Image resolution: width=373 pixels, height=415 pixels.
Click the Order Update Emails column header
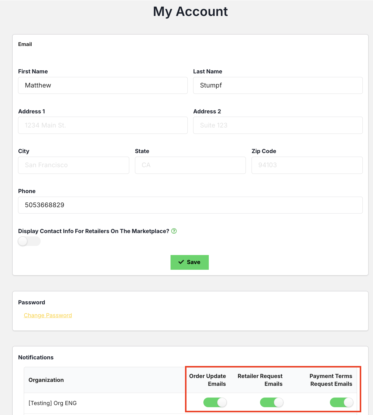point(208,380)
